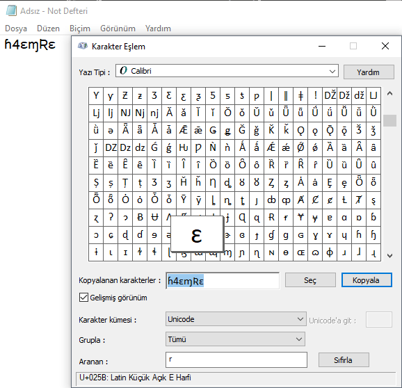Select the ȹ qp digraph character
Image resolution: width=402 pixels, height=388 pixels.
coord(286,200)
